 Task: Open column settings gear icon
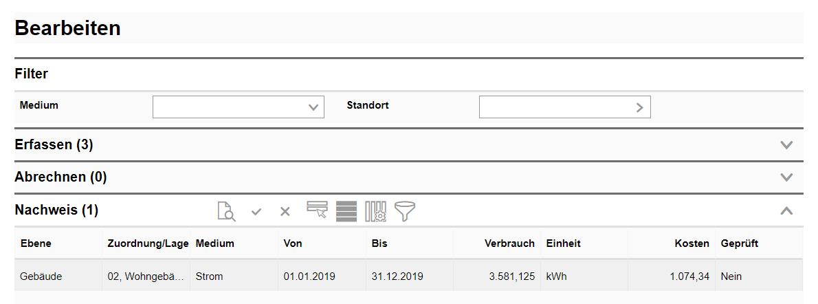coord(375,211)
